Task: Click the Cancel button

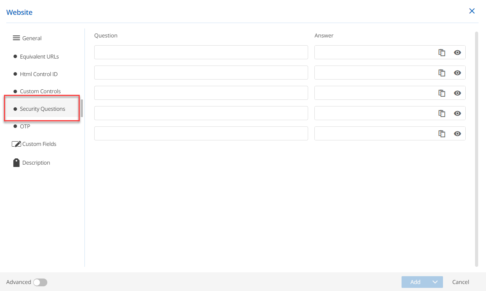Action: click(461, 282)
